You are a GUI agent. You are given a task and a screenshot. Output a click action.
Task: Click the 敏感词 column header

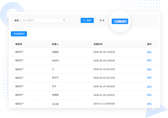click(19, 44)
